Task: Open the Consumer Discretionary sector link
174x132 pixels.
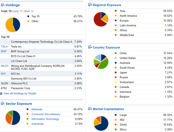Action: point(46,114)
